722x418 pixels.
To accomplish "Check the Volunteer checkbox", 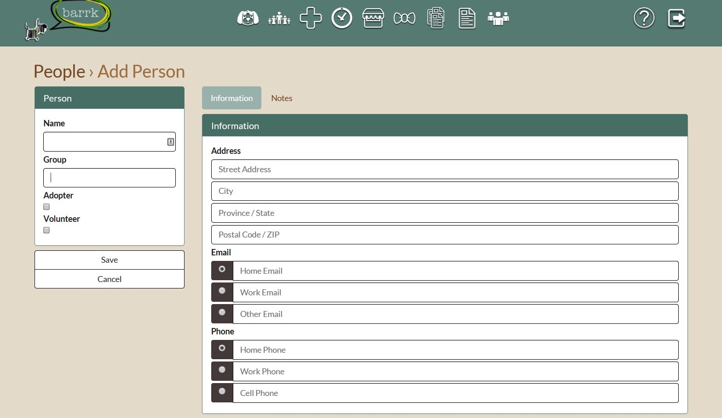I will pyautogui.click(x=46, y=230).
